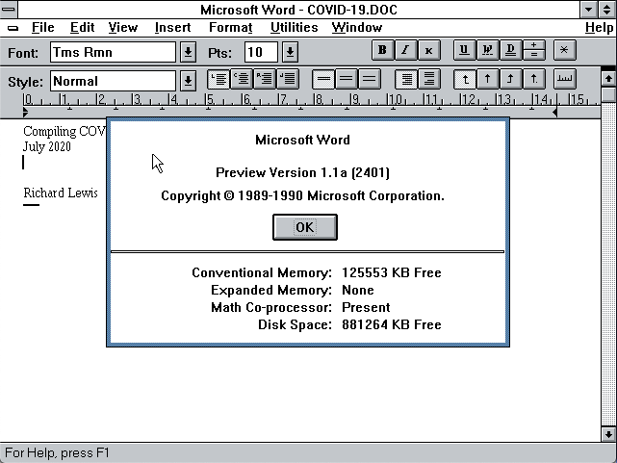Screen dimensions: 617x463
Task: Click the Pts field showing 10
Action: point(261,52)
